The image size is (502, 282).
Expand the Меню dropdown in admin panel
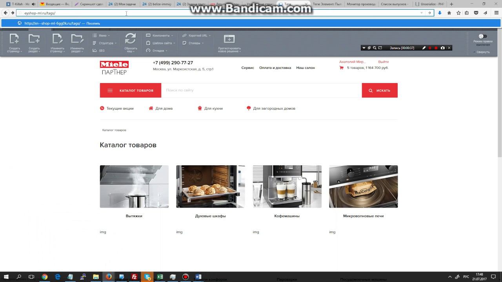coord(101,36)
